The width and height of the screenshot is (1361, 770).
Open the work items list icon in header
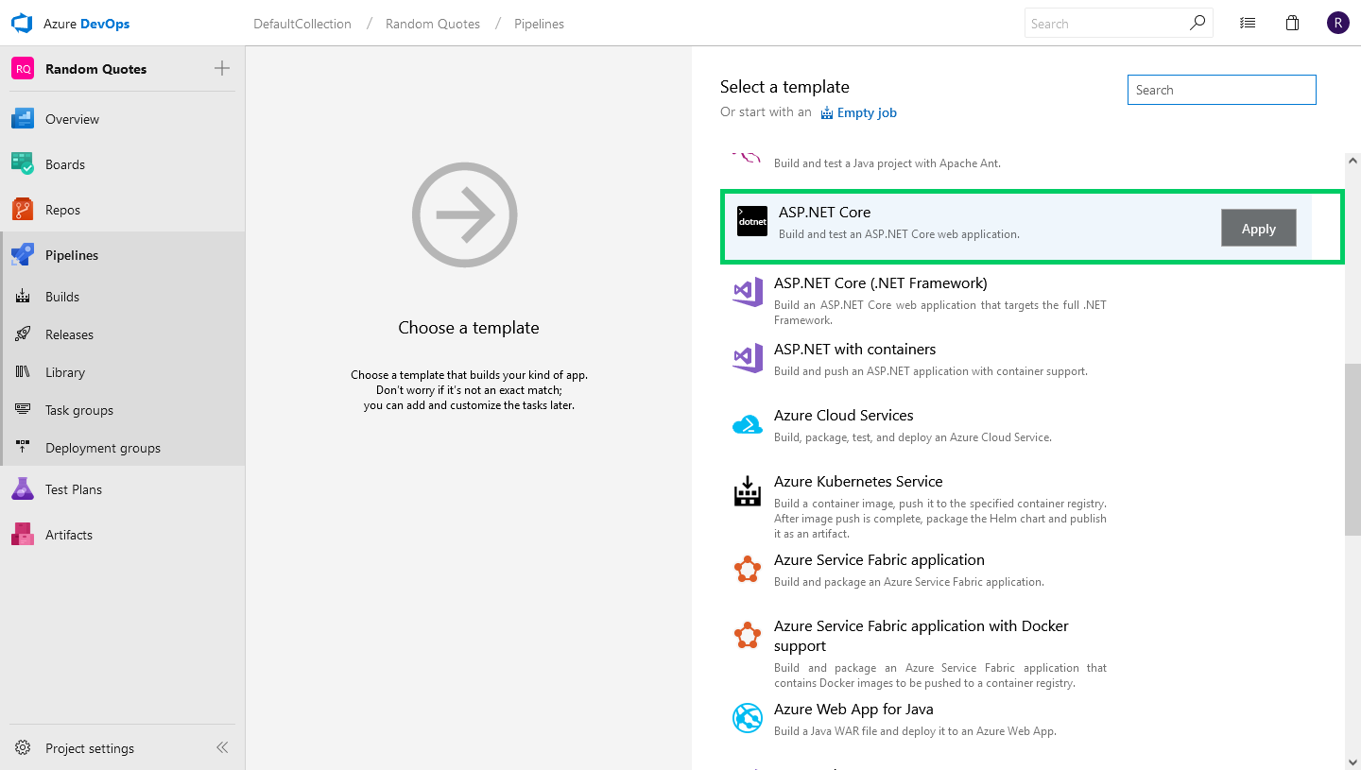[1248, 24]
